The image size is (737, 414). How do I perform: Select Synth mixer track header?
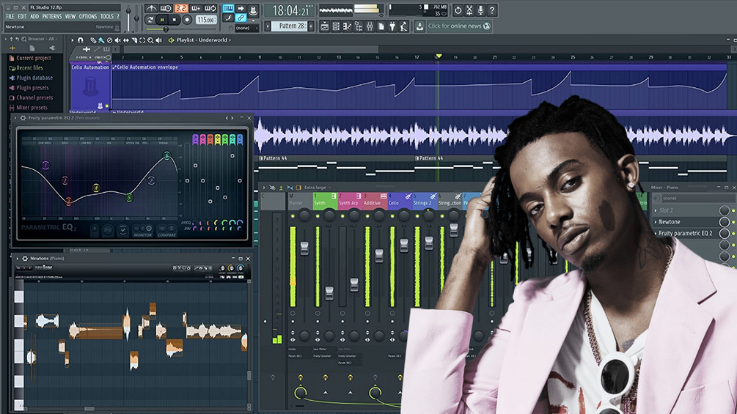click(325, 200)
